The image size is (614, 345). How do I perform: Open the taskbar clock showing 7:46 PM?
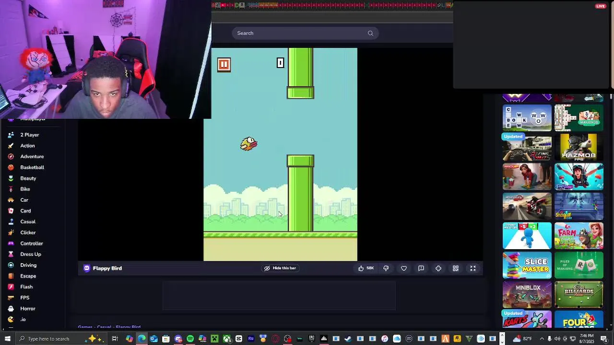click(x=587, y=339)
